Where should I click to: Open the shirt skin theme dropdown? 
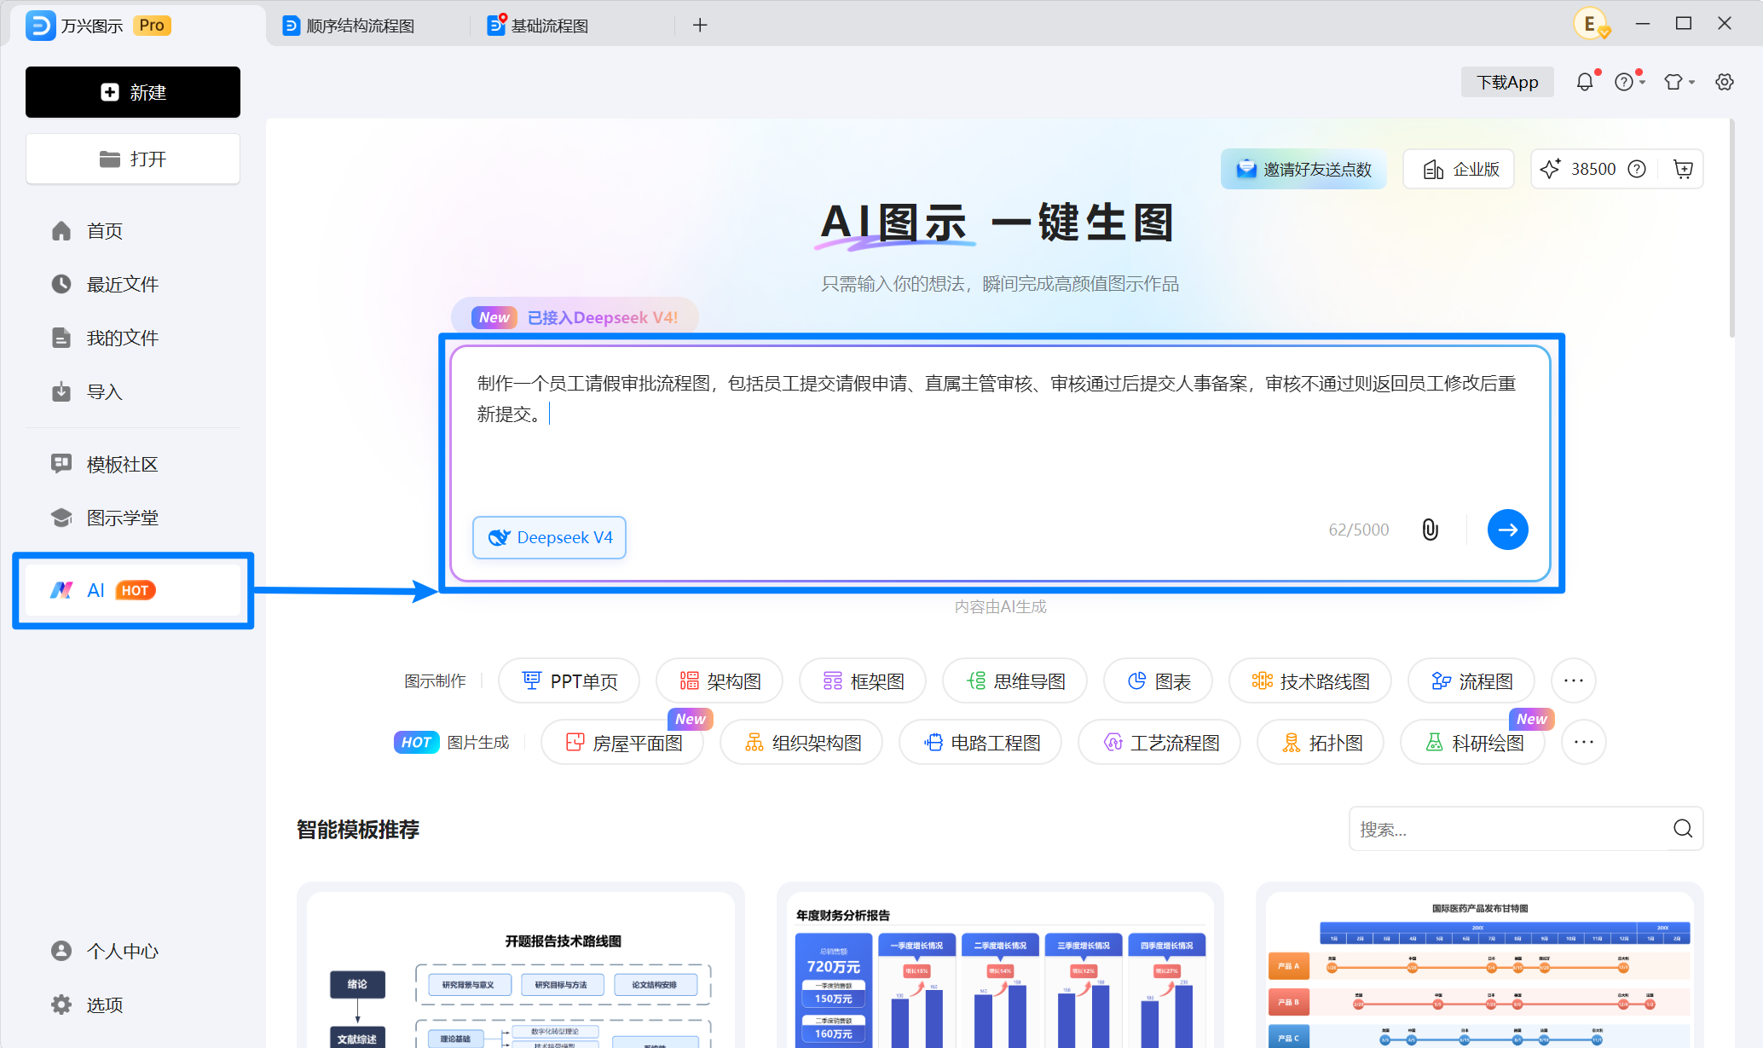pos(1679,82)
